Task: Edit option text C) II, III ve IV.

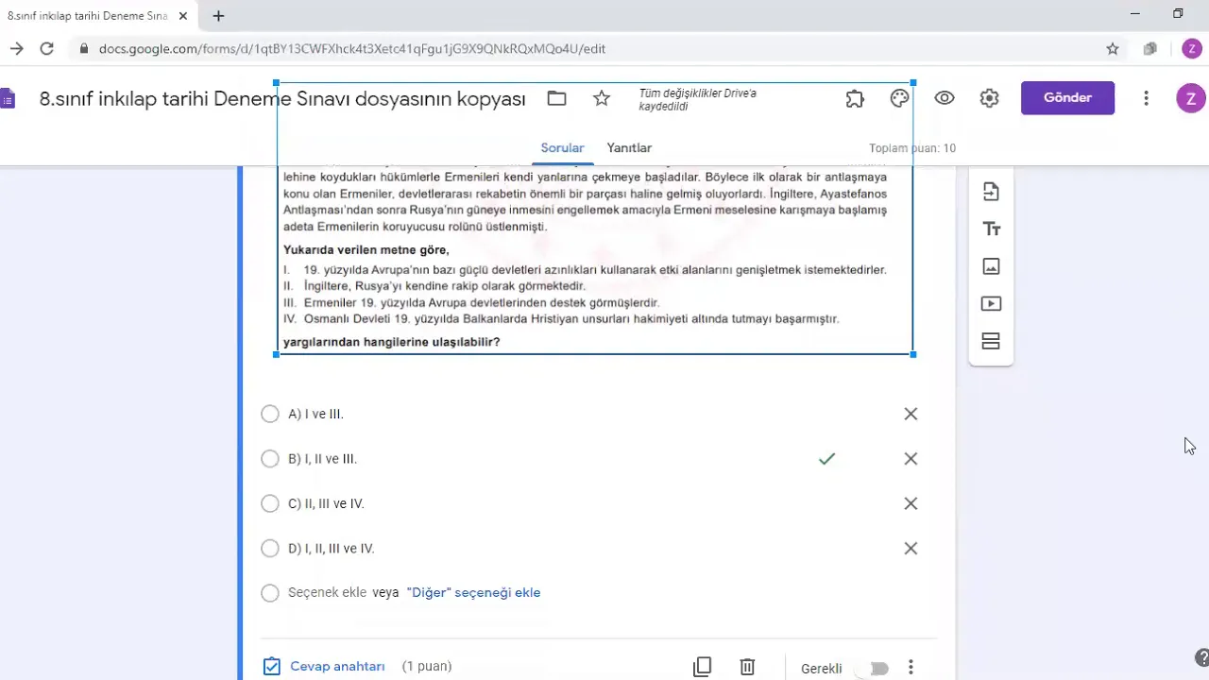Action: (x=326, y=503)
